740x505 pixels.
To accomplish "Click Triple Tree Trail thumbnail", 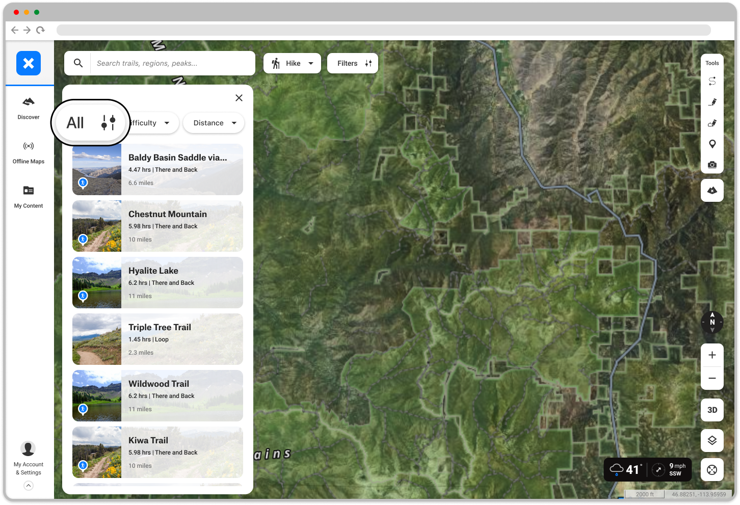I will tap(97, 339).
